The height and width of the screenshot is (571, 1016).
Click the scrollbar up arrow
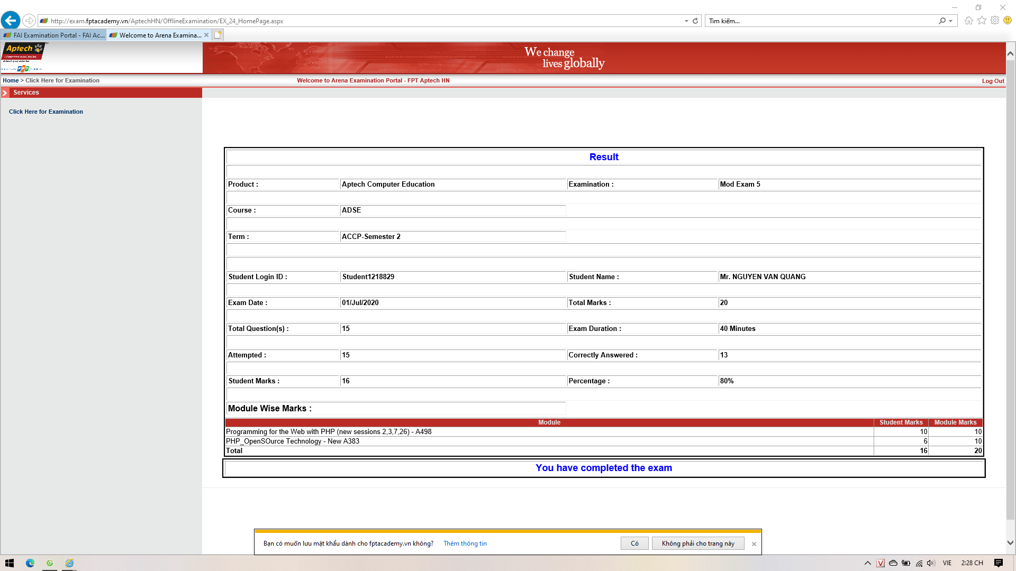(x=1010, y=53)
